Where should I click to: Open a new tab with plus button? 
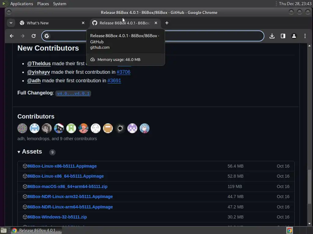coord(167,23)
